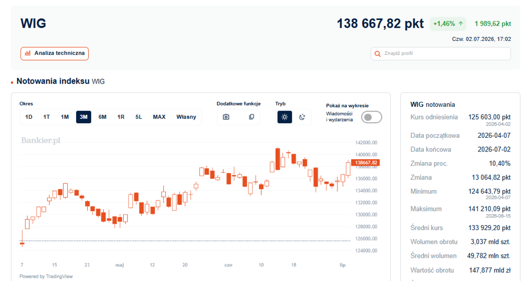Click Minimum value 124 643,79 pkt
This screenshot has height=281, width=526.
click(x=489, y=191)
